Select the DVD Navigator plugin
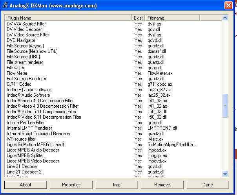 pyautogui.click(x=113, y=40)
